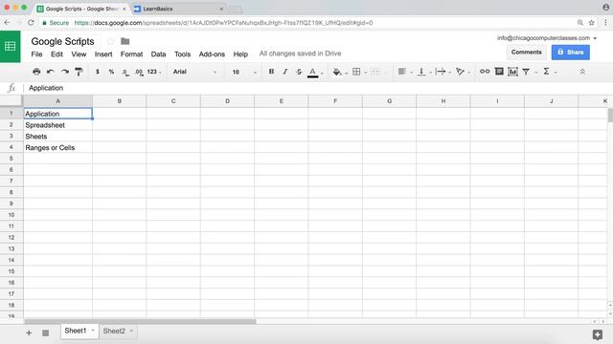Viewport: 613px width, 344px height.
Task: Open Sheet1 tab options arrow
Action: (93, 331)
